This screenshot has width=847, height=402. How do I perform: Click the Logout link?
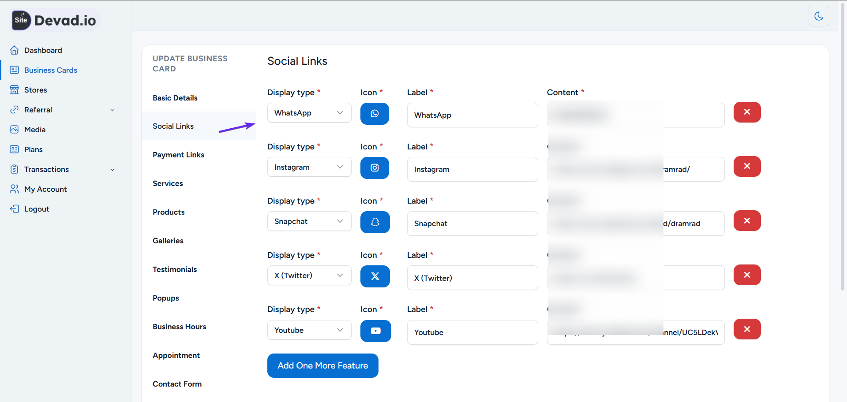[36, 209]
